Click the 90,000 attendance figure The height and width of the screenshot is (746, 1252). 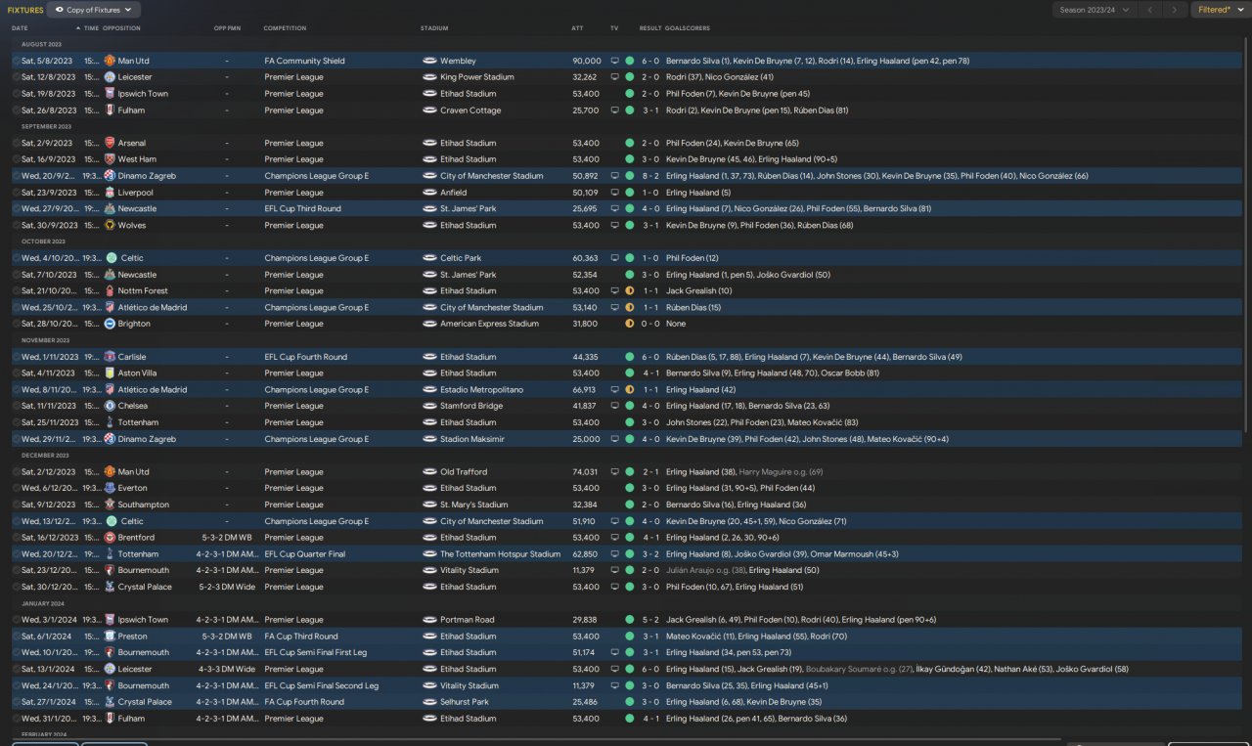[x=587, y=61]
